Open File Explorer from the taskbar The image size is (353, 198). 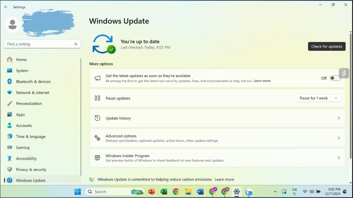click(188, 192)
